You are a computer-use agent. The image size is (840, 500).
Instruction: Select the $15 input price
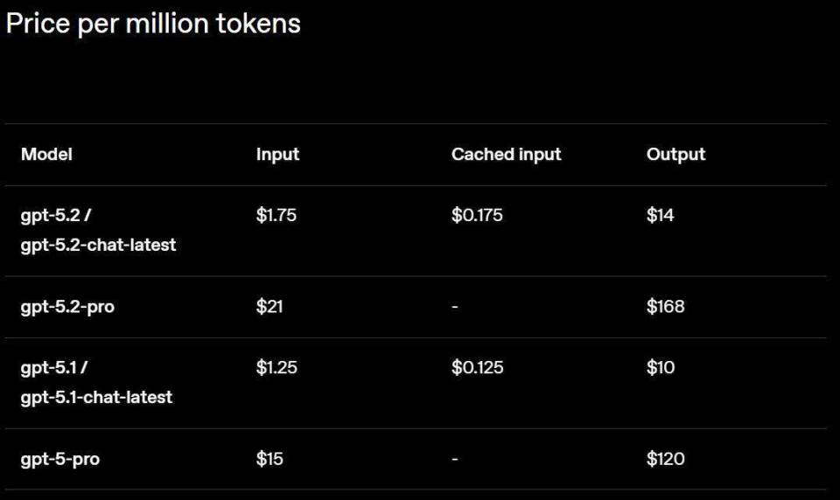pyautogui.click(x=269, y=459)
